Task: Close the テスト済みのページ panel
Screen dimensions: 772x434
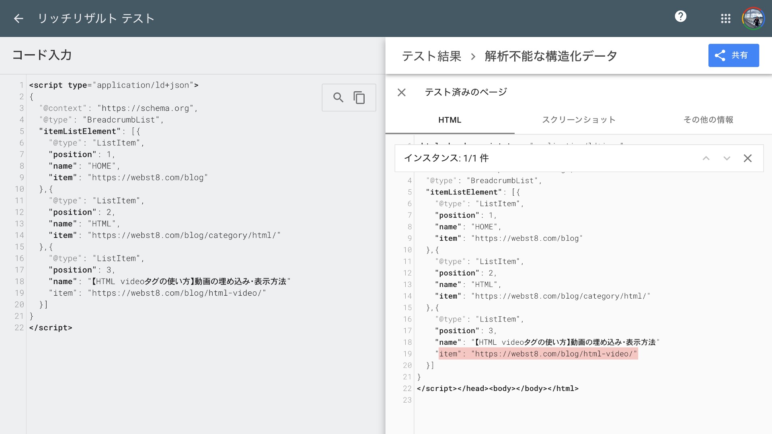Action: (x=401, y=92)
